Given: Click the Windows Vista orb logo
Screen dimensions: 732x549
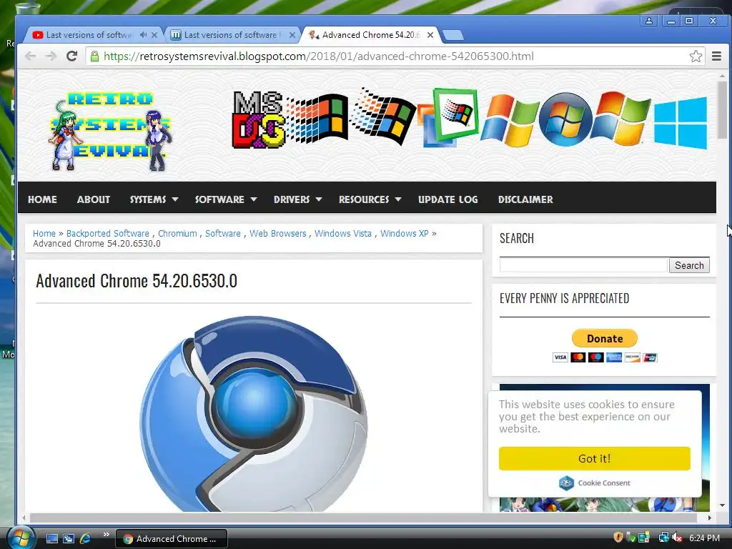Looking at the screenshot, I should pyautogui.click(x=566, y=119).
